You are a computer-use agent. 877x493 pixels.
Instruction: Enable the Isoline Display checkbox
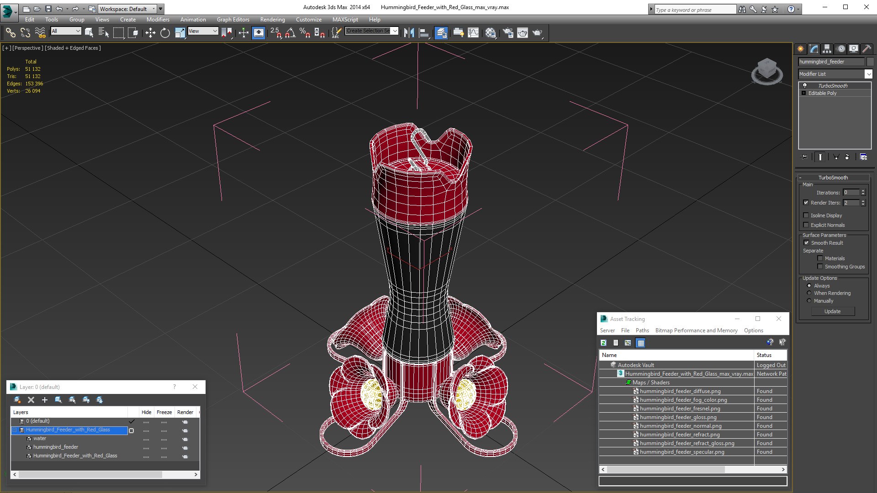[x=806, y=215]
